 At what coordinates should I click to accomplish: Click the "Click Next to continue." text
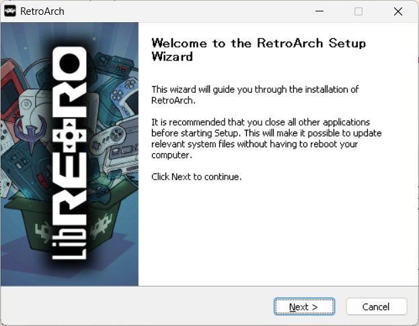196,177
